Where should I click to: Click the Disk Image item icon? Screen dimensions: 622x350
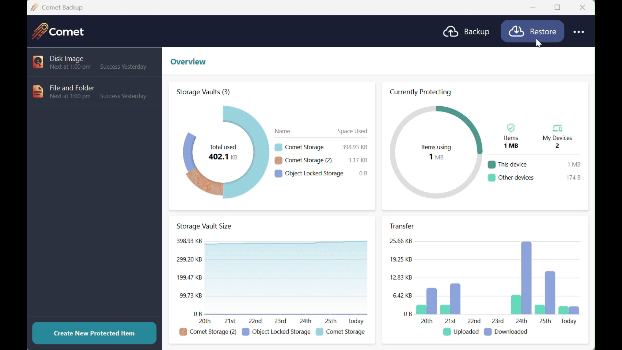(x=38, y=62)
